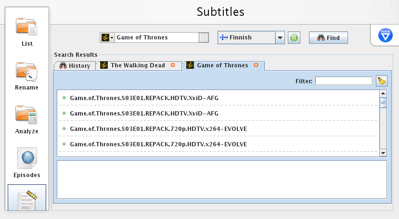Select first 720p x264-EVOLVE subtitle result

219,129
